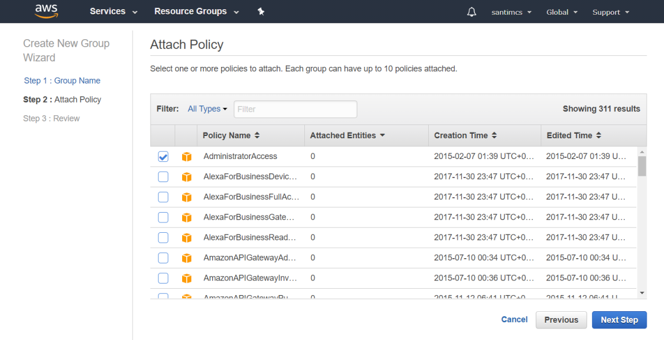Click the AmazonAPIGatewayAd… policy box icon

click(x=187, y=258)
